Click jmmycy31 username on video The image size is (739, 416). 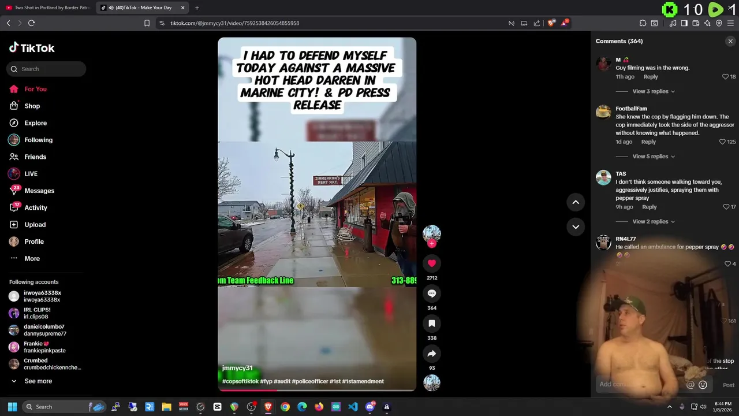pos(237,368)
